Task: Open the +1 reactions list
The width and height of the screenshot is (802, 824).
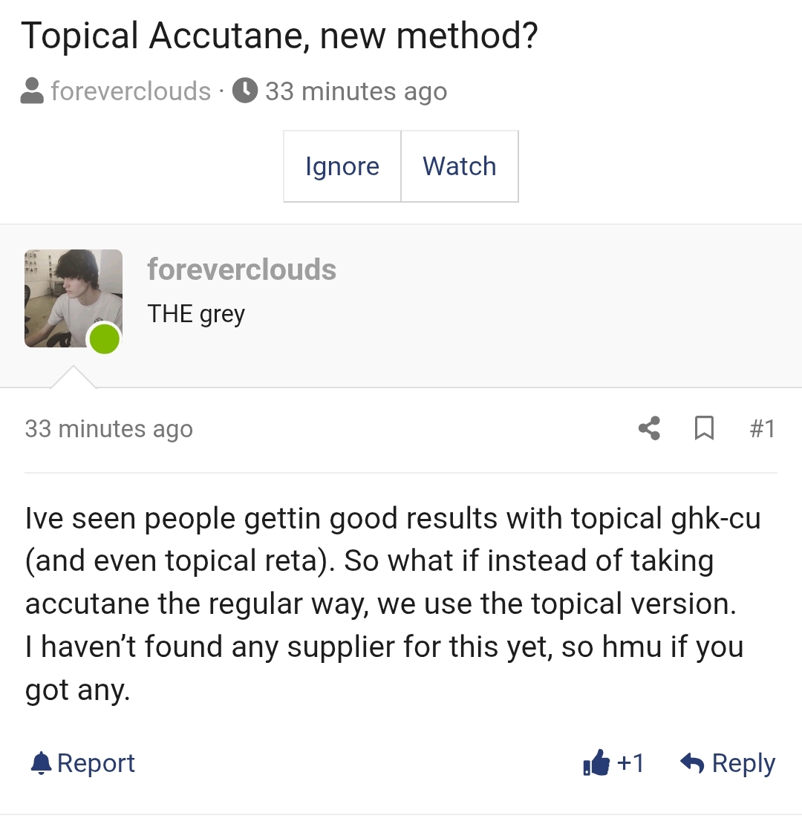Action: click(x=630, y=763)
